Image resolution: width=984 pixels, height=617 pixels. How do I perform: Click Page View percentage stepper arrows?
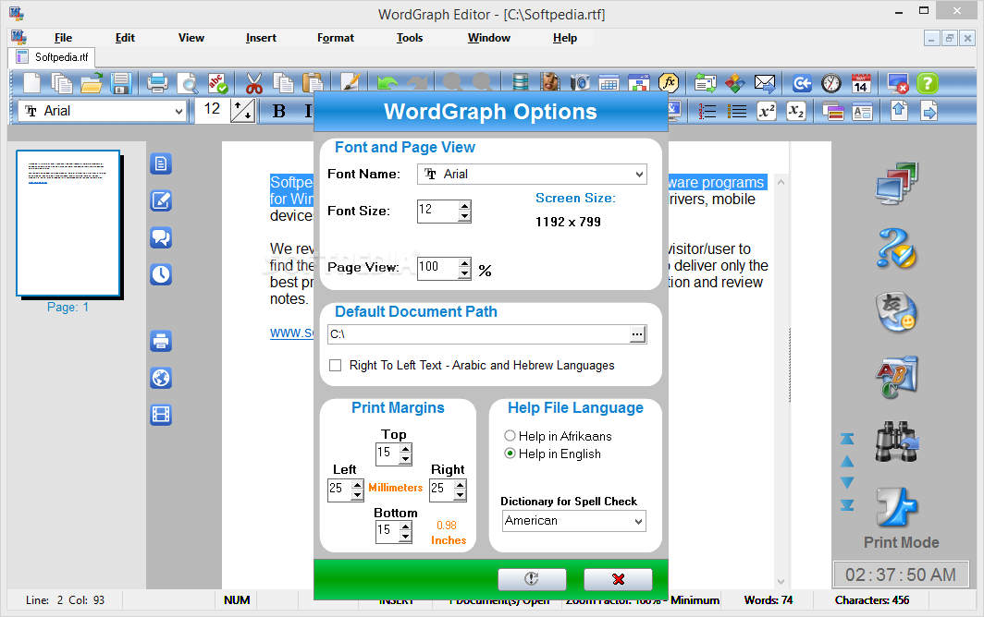463,269
